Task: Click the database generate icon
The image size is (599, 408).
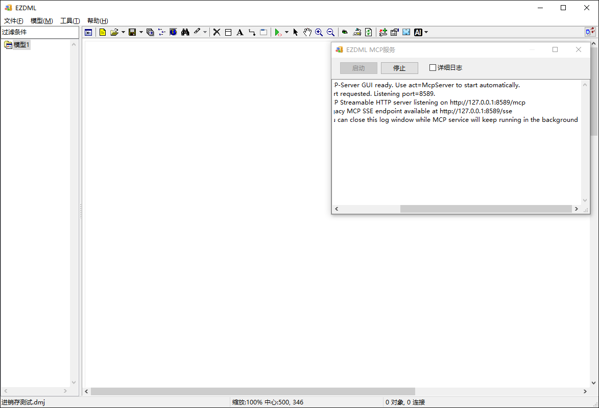Action: pos(357,33)
